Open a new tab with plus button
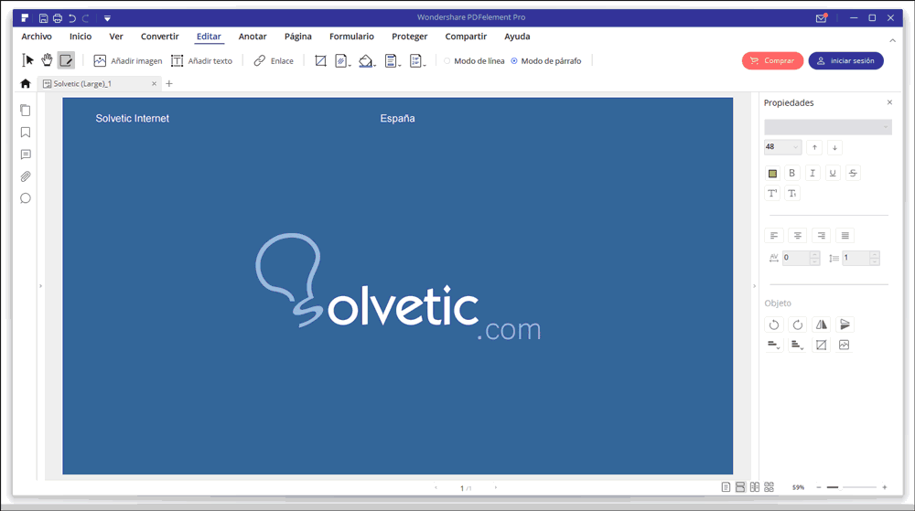Screen dimensions: 915x511 (x=169, y=84)
